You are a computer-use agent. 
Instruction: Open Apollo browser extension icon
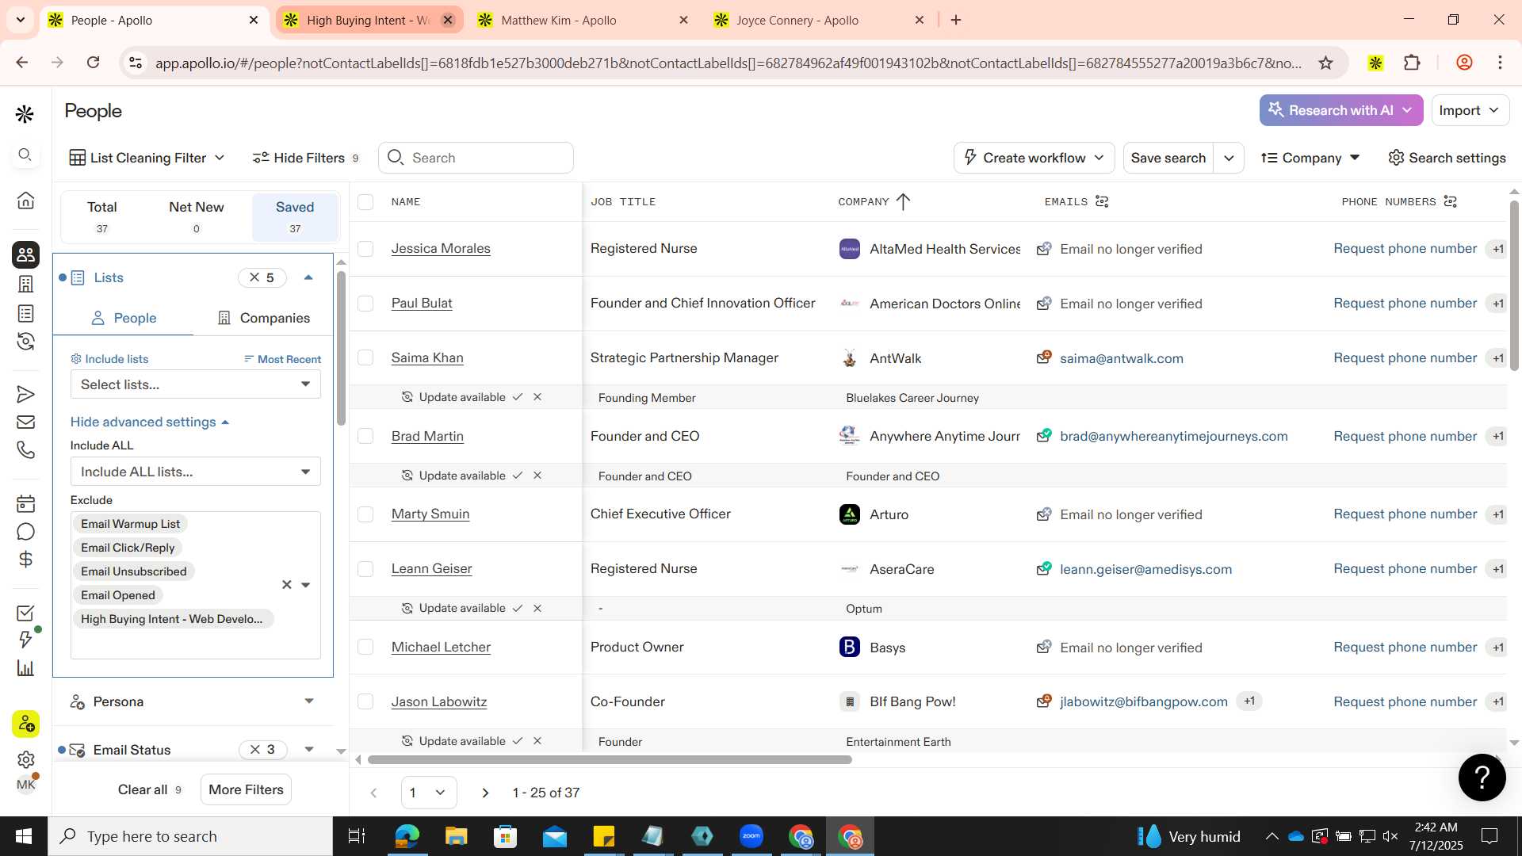tap(1375, 63)
